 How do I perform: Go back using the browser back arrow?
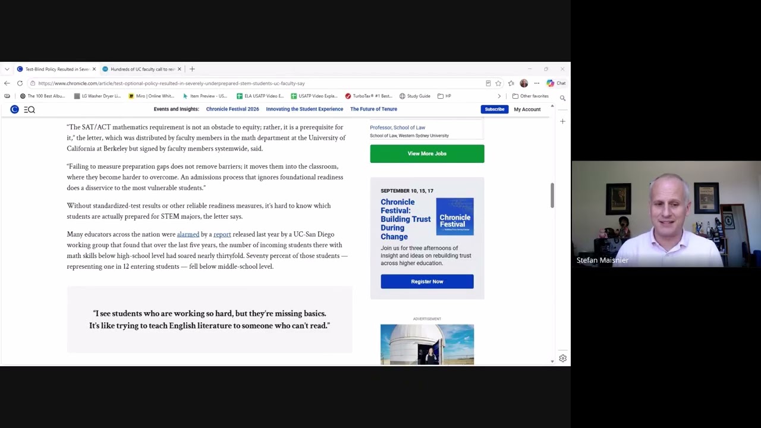point(7,83)
